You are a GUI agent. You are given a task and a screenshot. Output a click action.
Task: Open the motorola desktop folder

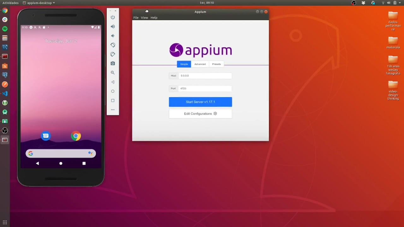pos(393,43)
